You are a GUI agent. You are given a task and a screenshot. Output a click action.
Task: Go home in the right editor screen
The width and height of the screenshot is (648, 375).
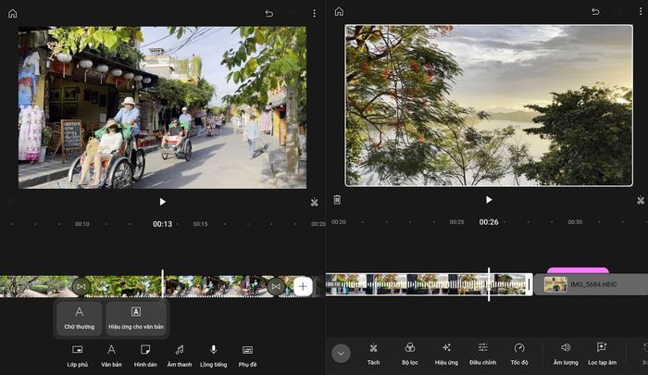pyautogui.click(x=339, y=12)
